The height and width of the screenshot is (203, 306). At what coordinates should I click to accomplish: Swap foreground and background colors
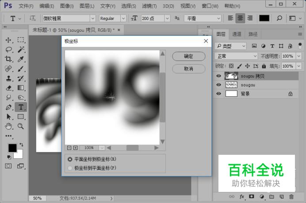[x=21, y=145]
